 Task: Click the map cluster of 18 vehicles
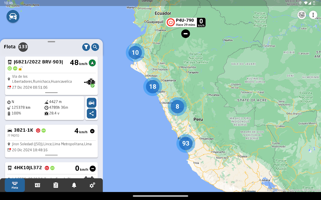[152, 86]
